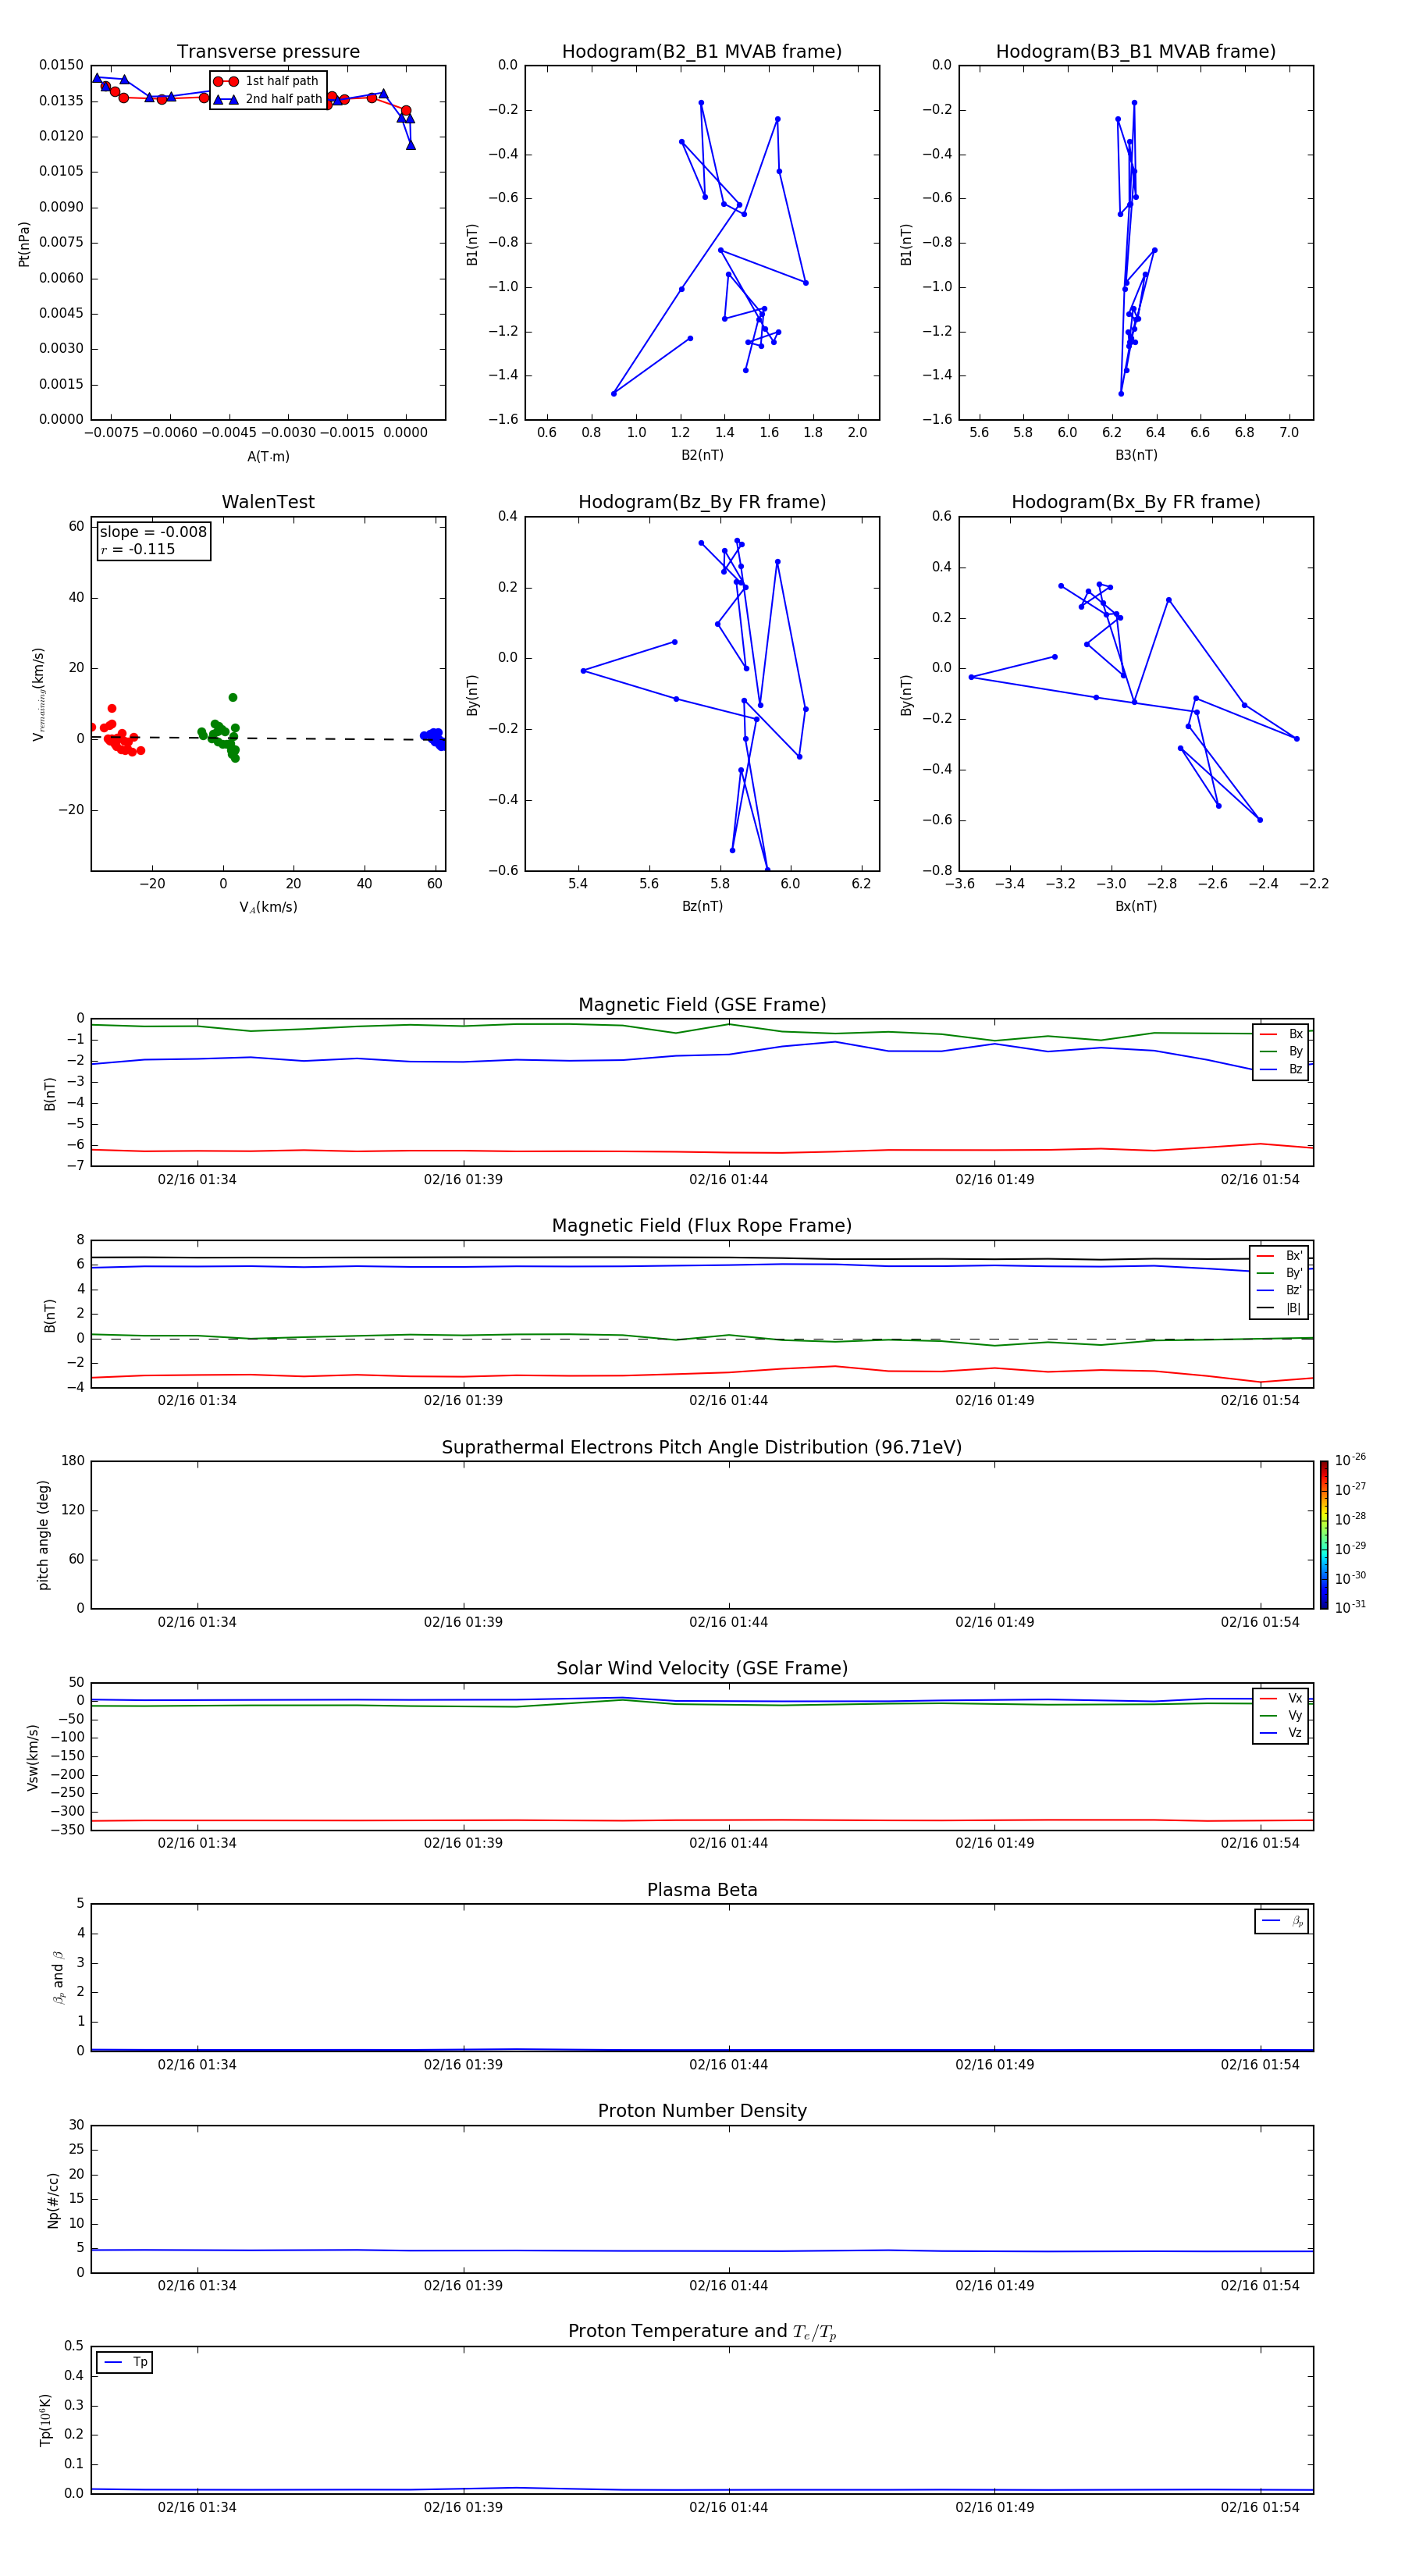
Task: Click the 'Magnetic Field (GSE Frame)' title
Action: coord(702,1005)
